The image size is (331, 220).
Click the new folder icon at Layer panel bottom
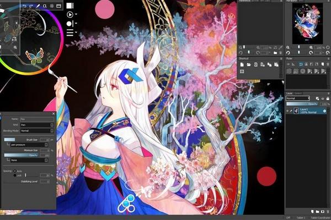pos(318,211)
